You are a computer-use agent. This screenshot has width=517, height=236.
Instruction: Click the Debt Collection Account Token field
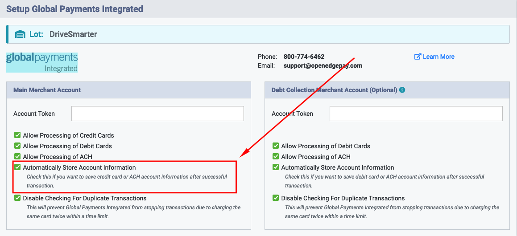(x=416, y=114)
